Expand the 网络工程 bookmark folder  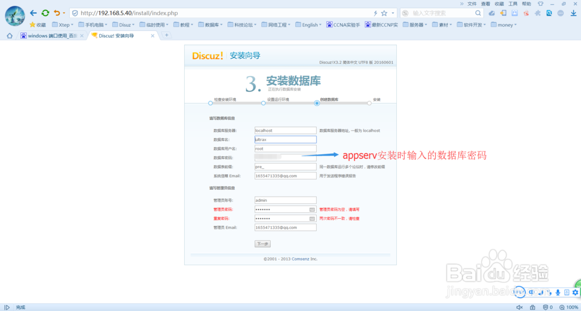276,25
